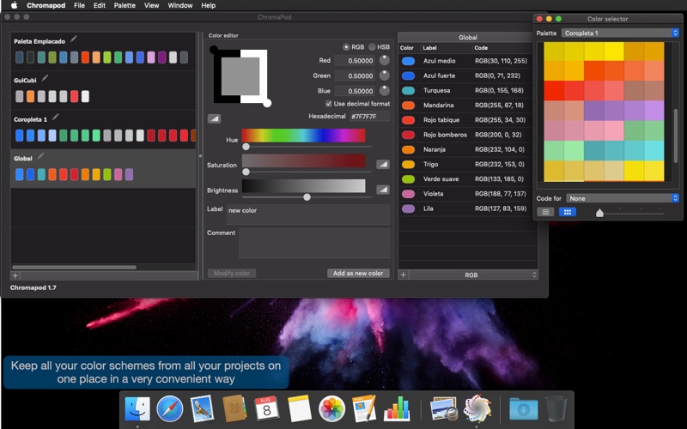687x429 pixels.
Task: Click the Comment text area
Action: pos(314,243)
